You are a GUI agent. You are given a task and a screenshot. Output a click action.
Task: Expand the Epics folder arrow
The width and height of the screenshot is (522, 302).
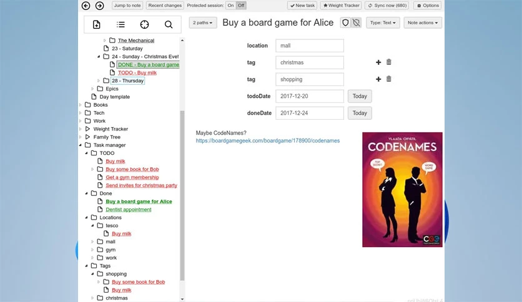pos(92,89)
